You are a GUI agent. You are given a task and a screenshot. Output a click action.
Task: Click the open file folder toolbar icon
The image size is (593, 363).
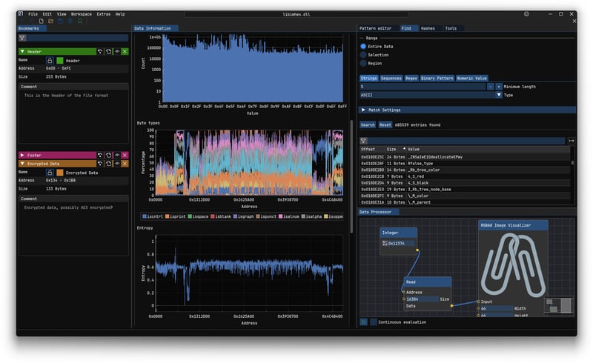(50, 21)
